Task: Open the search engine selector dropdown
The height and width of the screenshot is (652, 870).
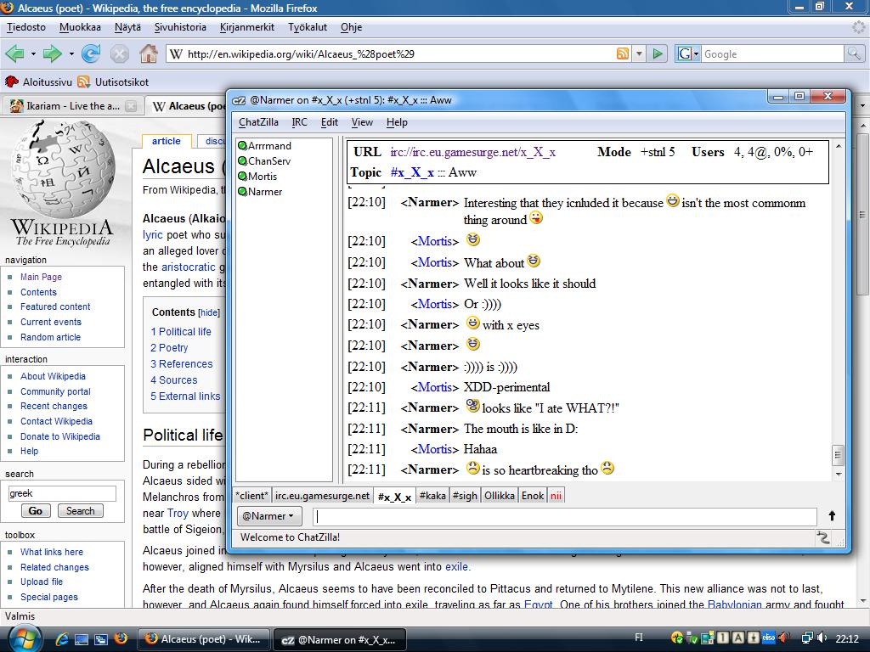Action: coord(688,53)
